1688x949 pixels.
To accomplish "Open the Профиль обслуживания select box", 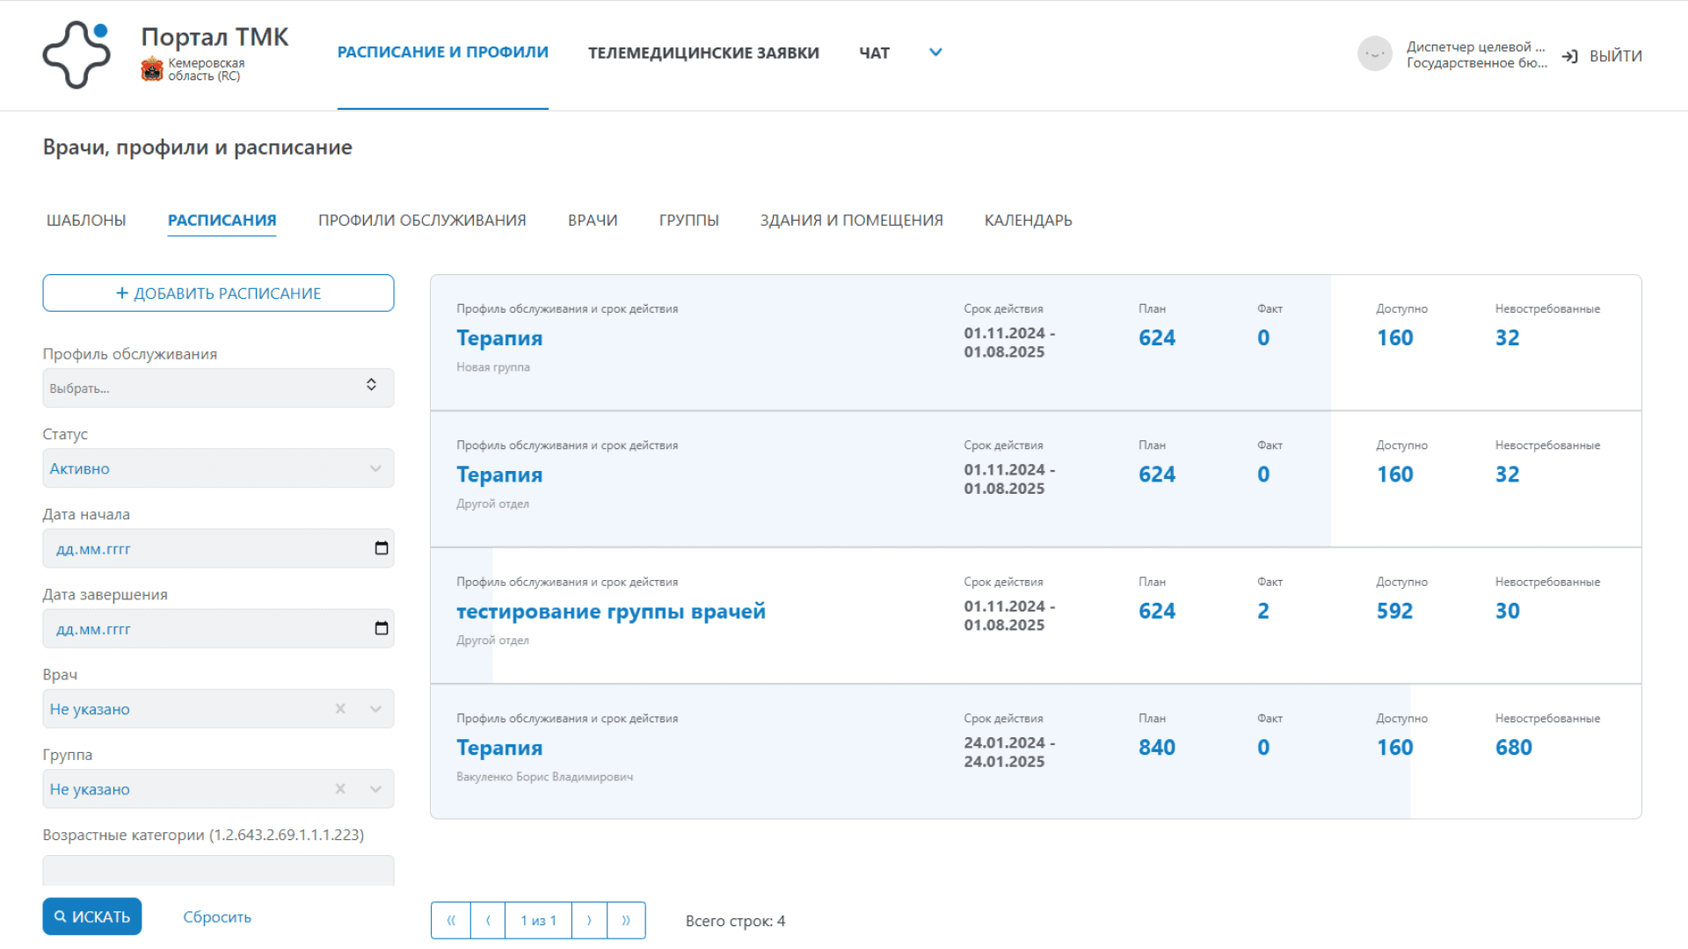I will click(218, 388).
